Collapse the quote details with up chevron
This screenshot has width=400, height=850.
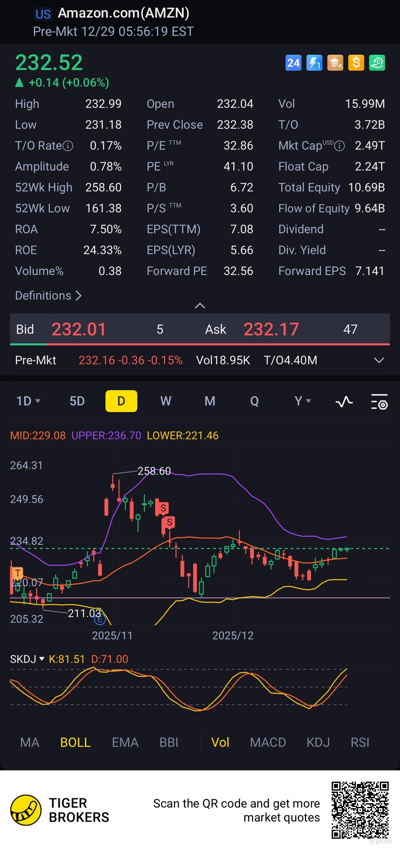[200, 306]
